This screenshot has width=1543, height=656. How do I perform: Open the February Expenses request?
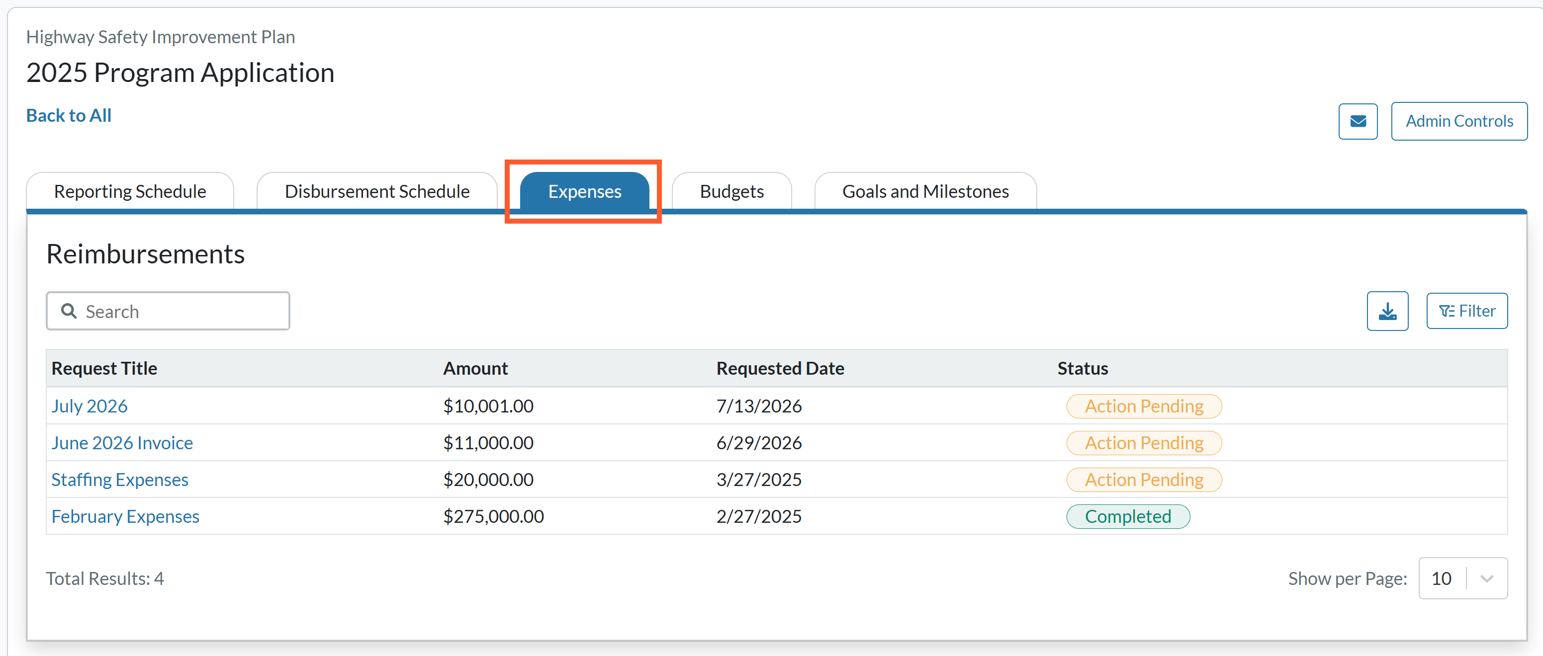[125, 516]
